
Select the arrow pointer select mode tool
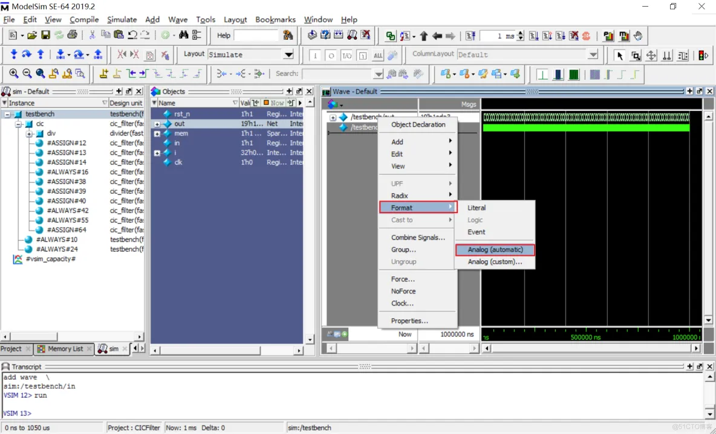(620, 56)
